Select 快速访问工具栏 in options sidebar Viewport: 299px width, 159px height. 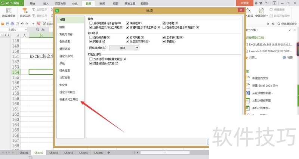[x=69, y=99]
